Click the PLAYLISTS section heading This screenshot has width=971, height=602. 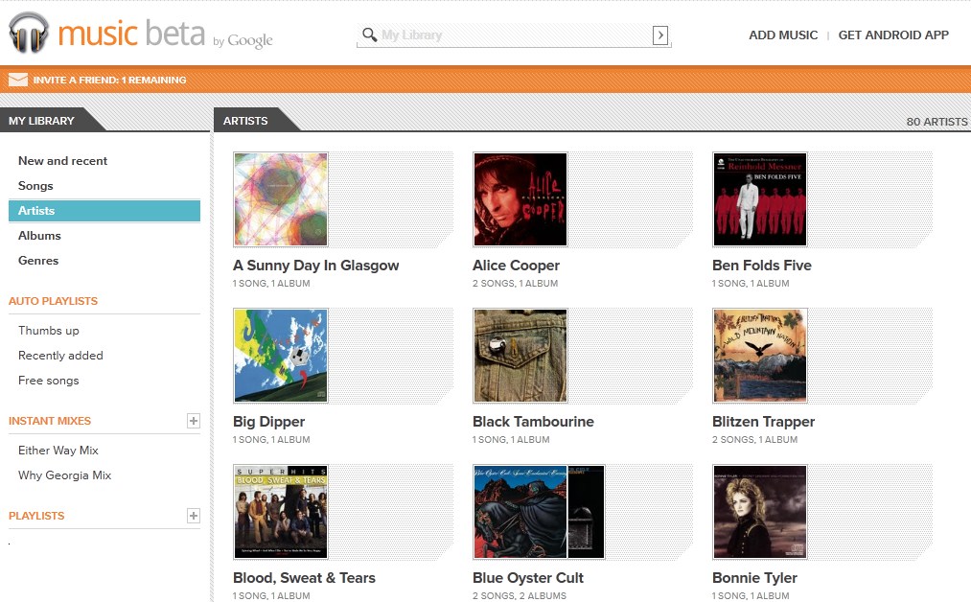[36, 516]
